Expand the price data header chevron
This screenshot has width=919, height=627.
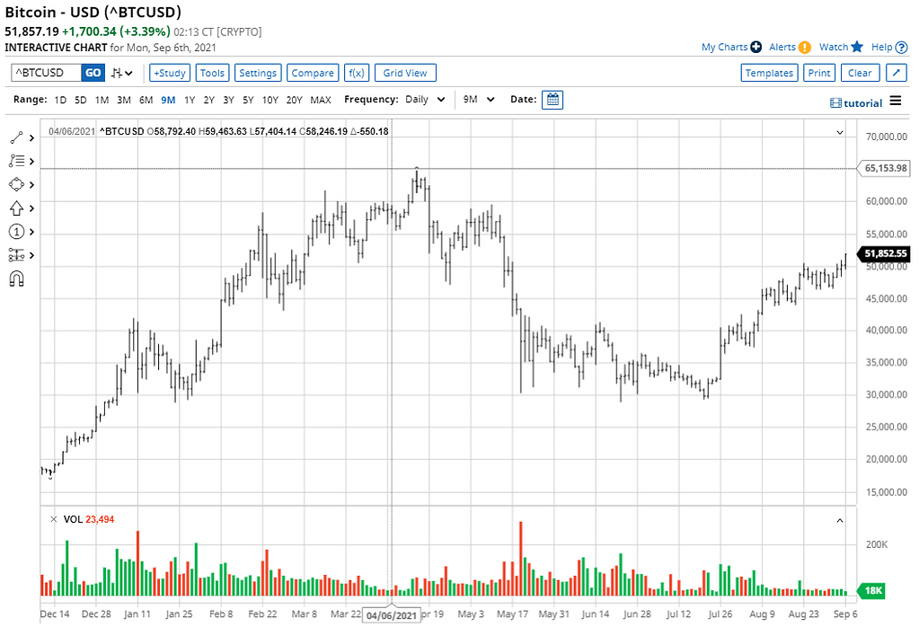[840, 132]
